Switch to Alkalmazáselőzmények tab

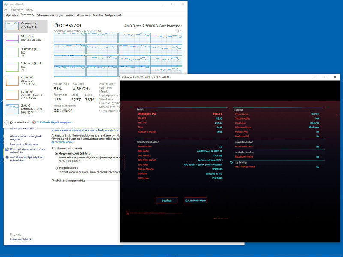coord(50,15)
